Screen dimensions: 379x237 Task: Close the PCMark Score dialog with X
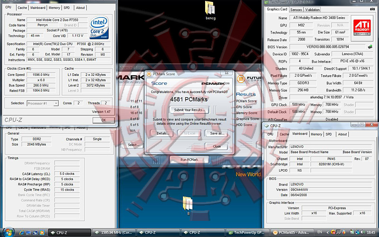(227, 73)
